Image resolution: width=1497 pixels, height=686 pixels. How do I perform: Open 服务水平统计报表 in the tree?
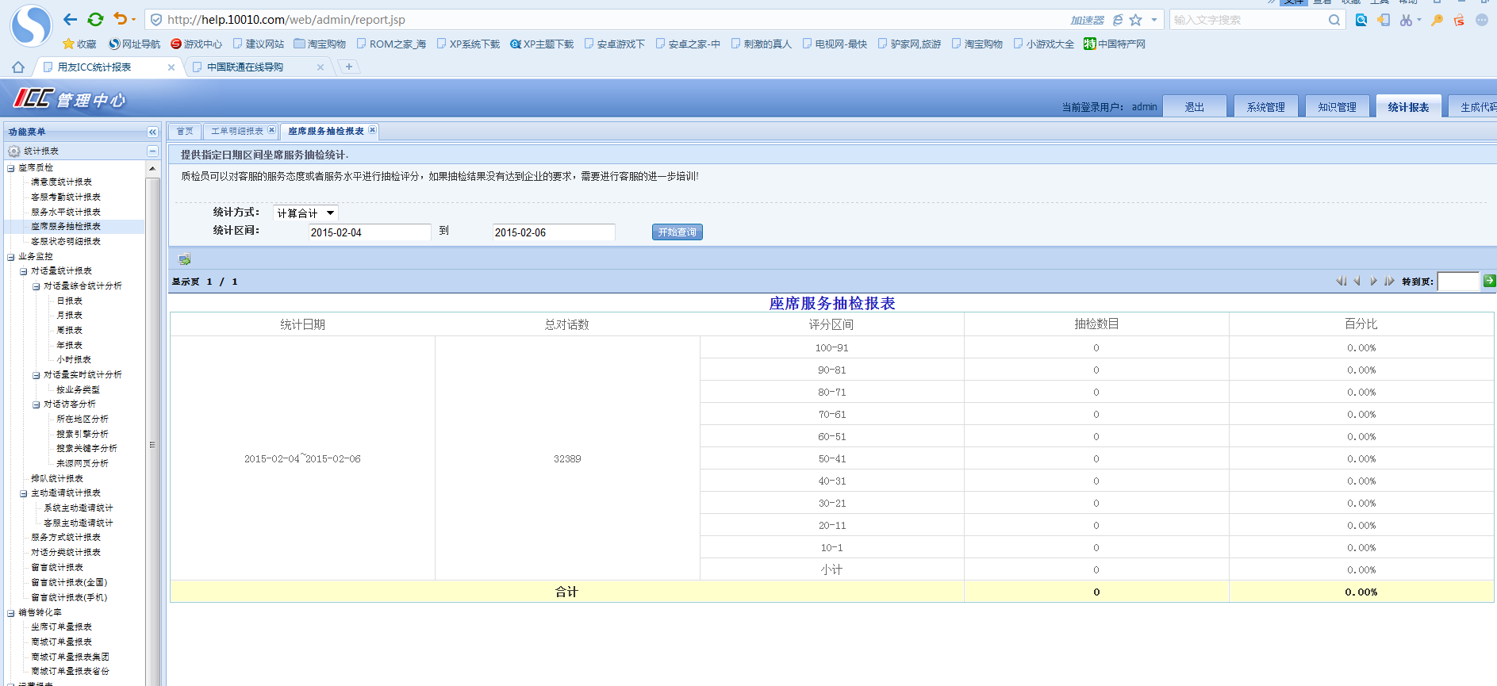point(66,213)
